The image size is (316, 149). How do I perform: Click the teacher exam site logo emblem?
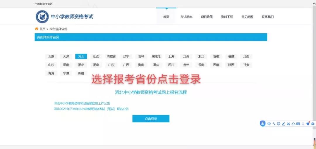(42, 17)
